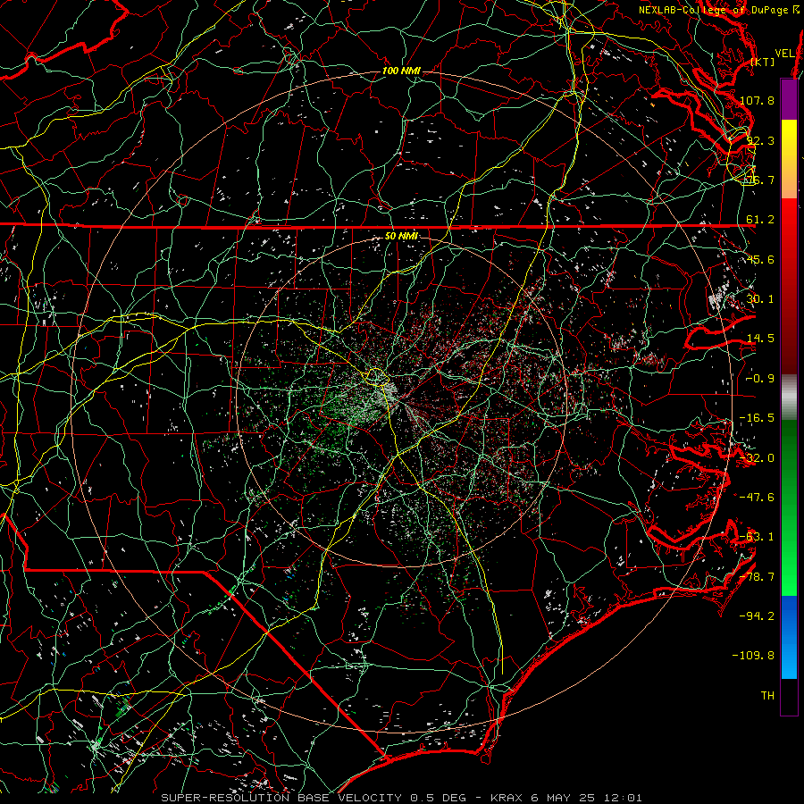Click the 30.1 velocity scale value
This screenshot has width=804, height=804.
(x=760, y=299)
